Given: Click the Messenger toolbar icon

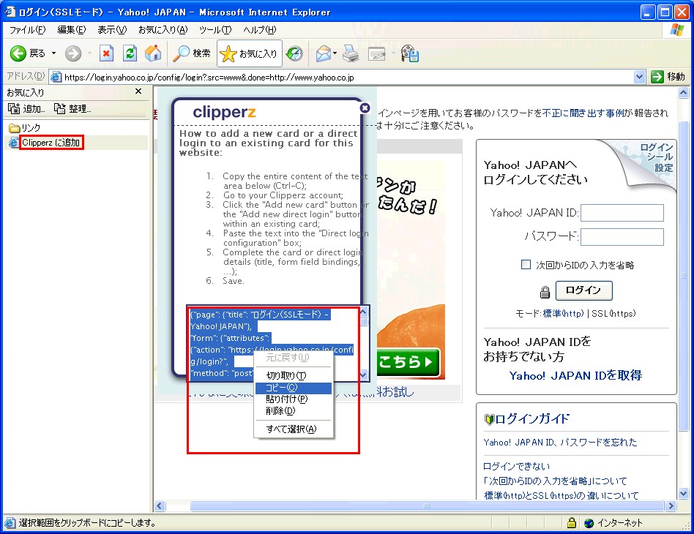Looking at the screenshot, I should 410,53.
